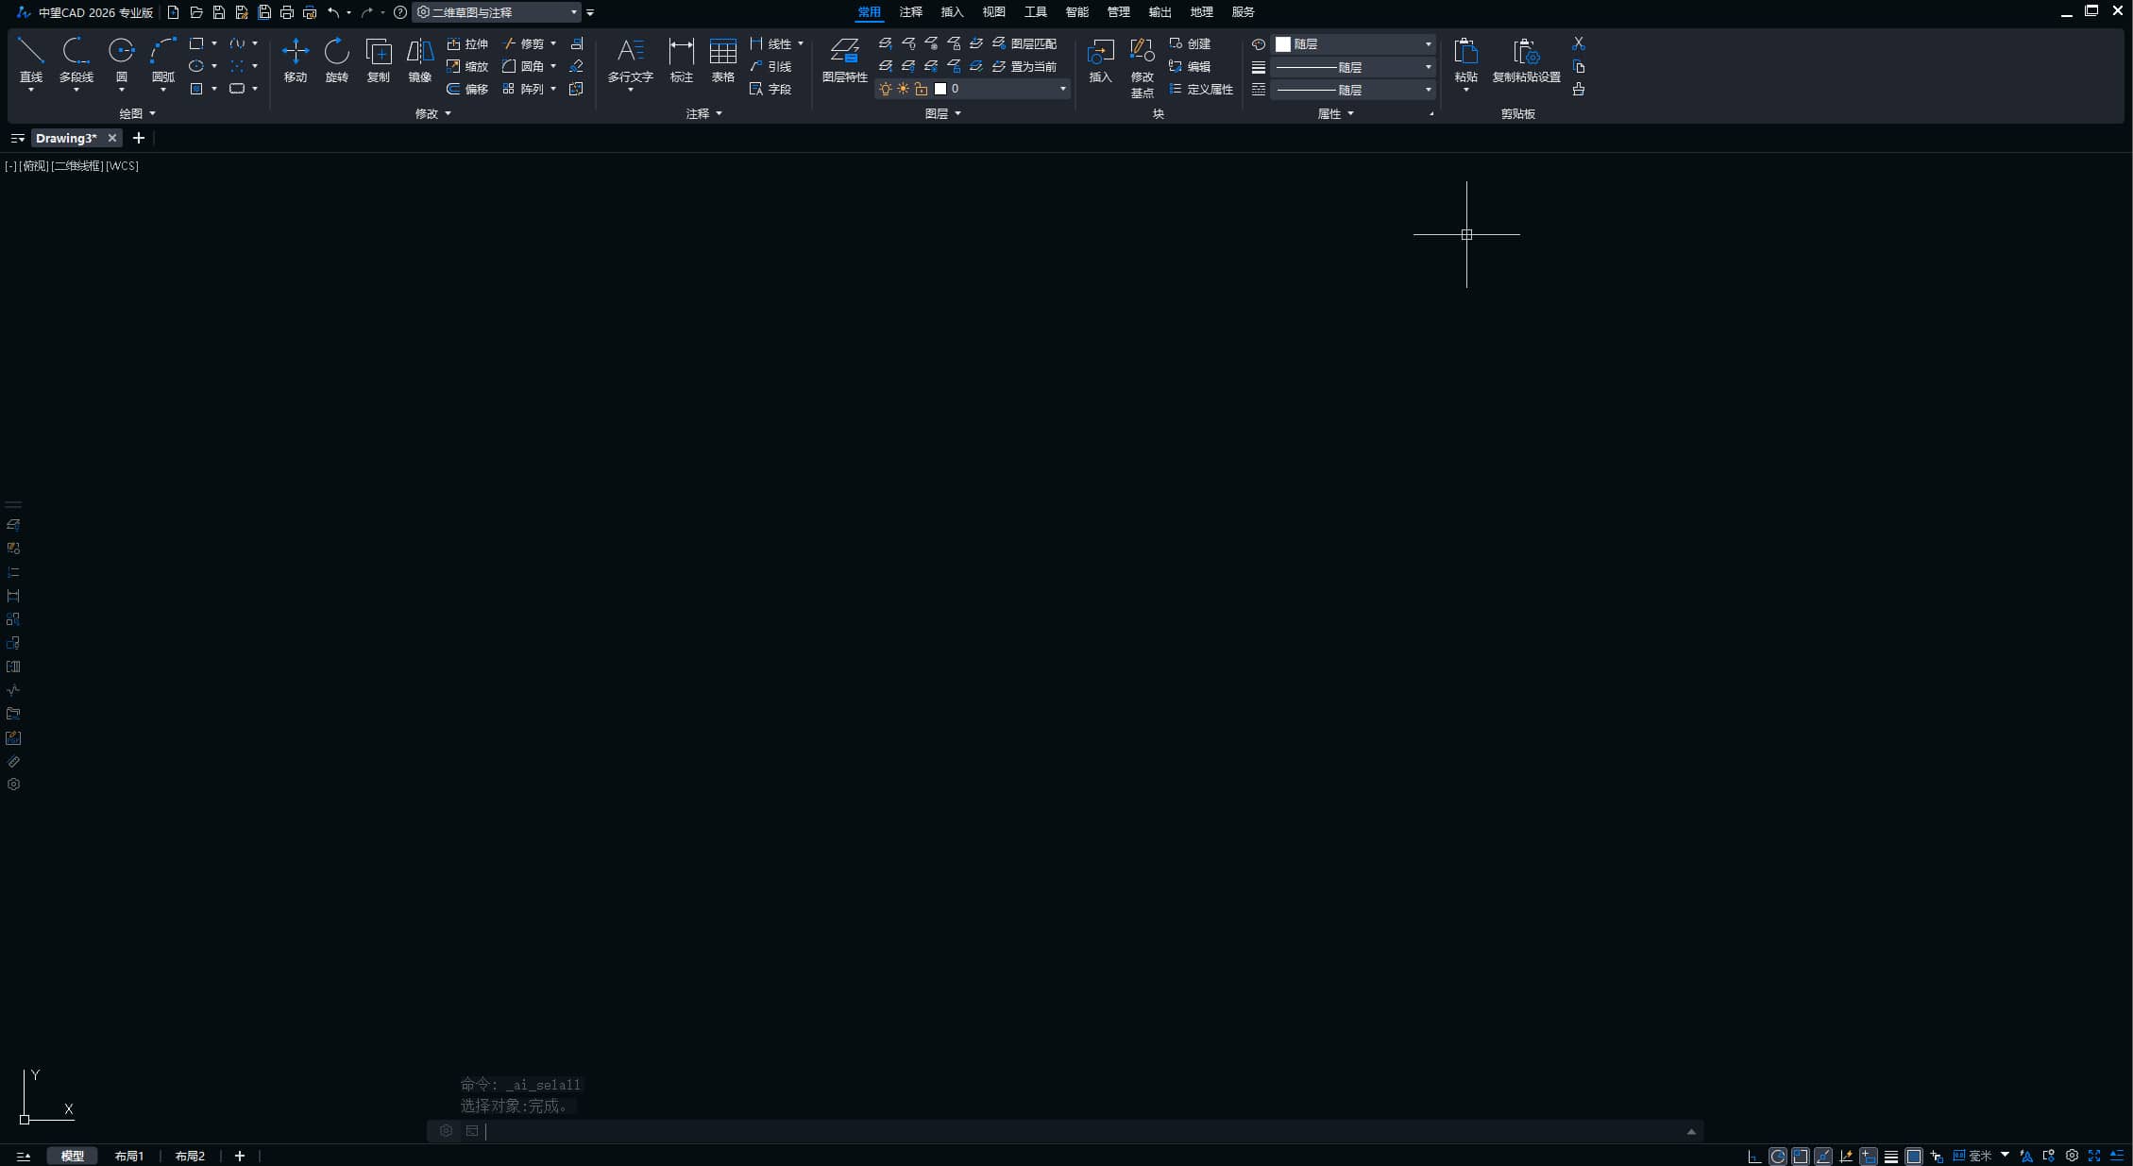
Task: Open 图层特性 (Layer Properties) manager
Action: click(x=844, y=61)
